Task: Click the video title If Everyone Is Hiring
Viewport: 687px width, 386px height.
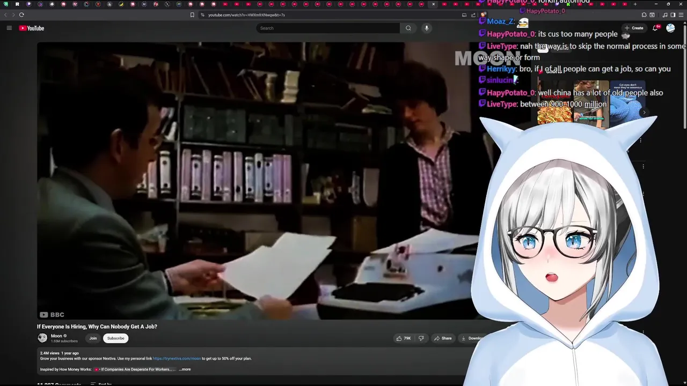Action: tap(97, 326)
